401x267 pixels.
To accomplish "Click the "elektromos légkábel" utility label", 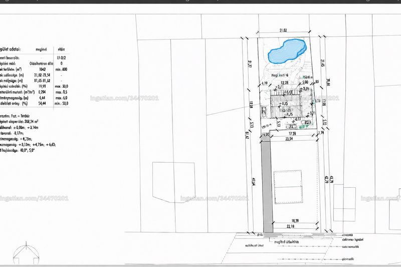I will (x=353, y=239).
